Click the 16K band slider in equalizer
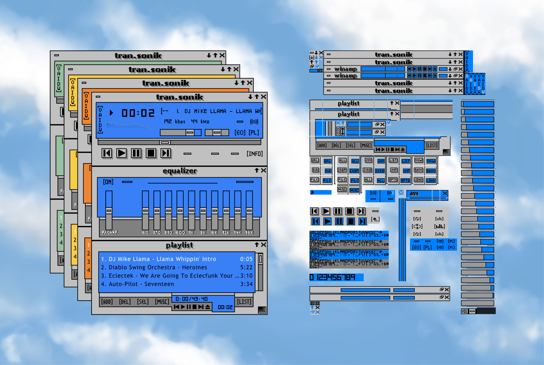This screenshot has height=365, width=544. 249,210
